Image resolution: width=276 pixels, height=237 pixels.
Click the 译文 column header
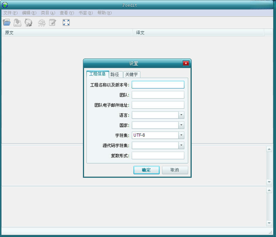pos(198,33)
